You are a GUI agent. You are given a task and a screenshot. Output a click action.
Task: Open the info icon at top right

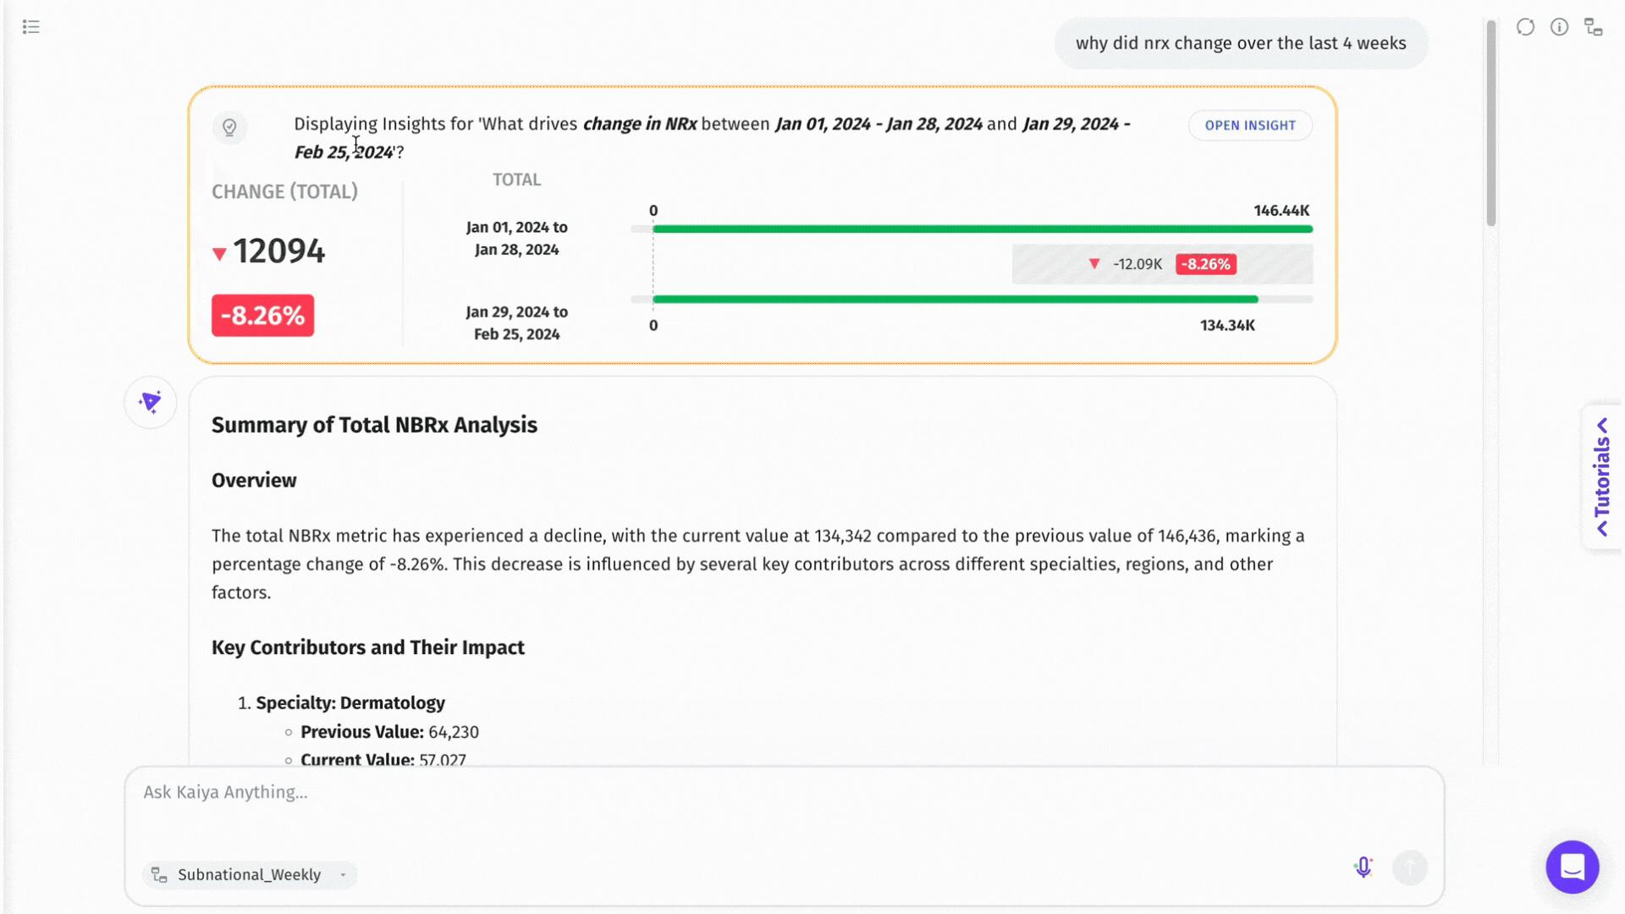click(x=1559, y=27)
